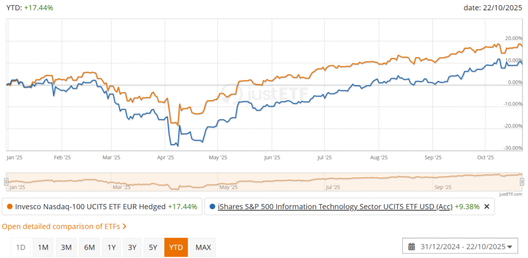The width and height of the screenshot is (528, 258).
Task: Toggle the Invesco Nasdaq-100 legend entry
Action: pos(90,207)
